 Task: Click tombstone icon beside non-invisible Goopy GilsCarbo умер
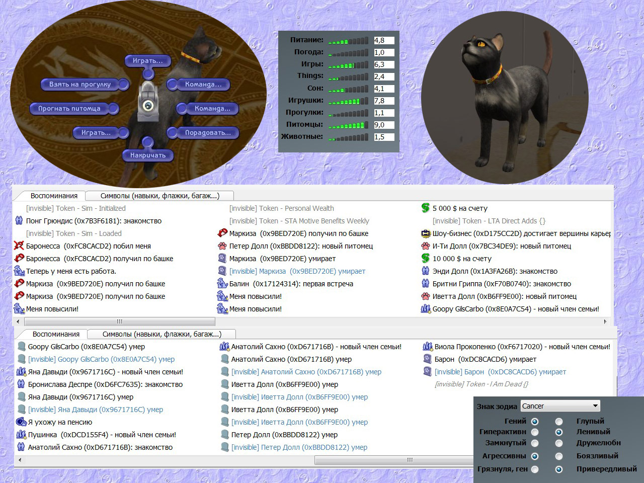tap(21, 347)
